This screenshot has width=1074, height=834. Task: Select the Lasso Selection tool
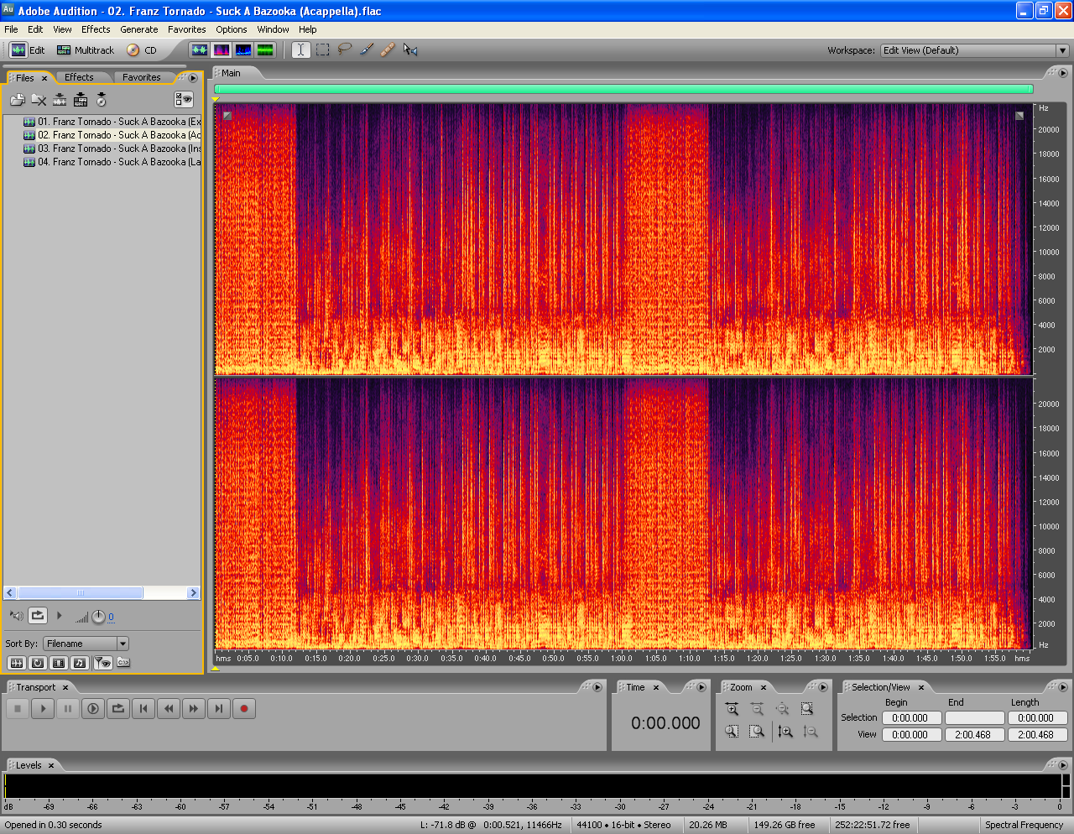[x=344, y=50]
